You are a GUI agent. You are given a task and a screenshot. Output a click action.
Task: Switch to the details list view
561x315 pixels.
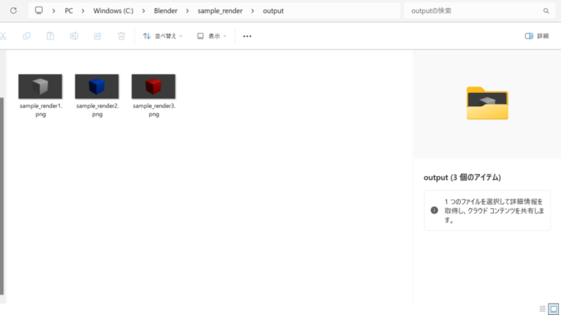point(542,308)
